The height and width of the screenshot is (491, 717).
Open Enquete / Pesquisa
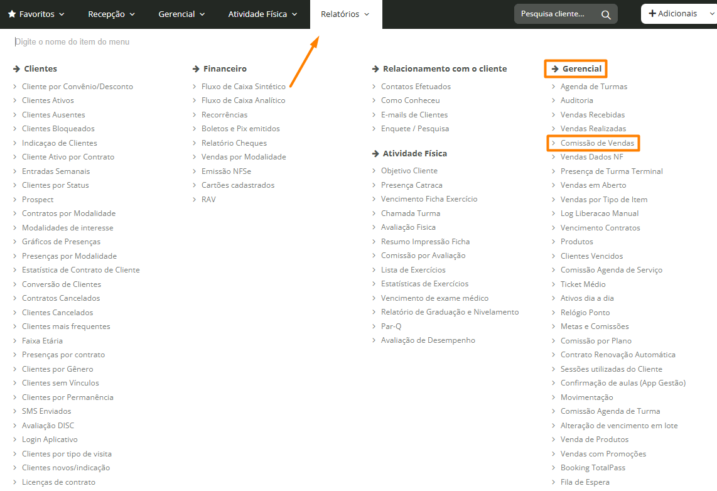(x=415, y=129)
